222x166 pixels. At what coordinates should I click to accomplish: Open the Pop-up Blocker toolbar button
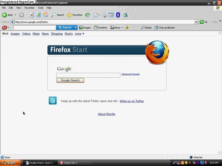pyautogui.click(x=165, y=27)
